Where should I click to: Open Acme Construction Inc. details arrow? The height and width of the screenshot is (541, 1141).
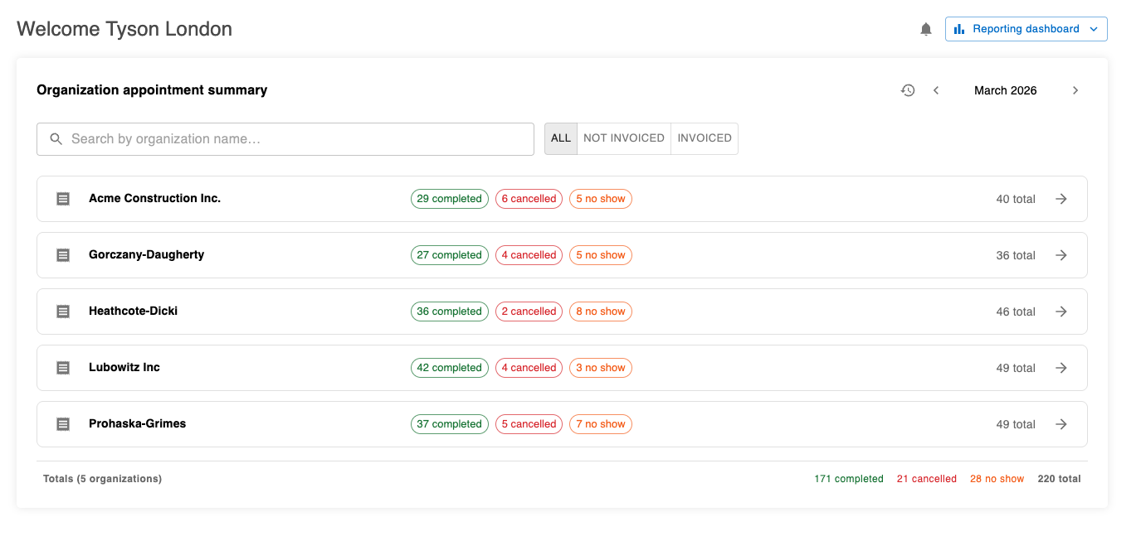click(1061, 199)
